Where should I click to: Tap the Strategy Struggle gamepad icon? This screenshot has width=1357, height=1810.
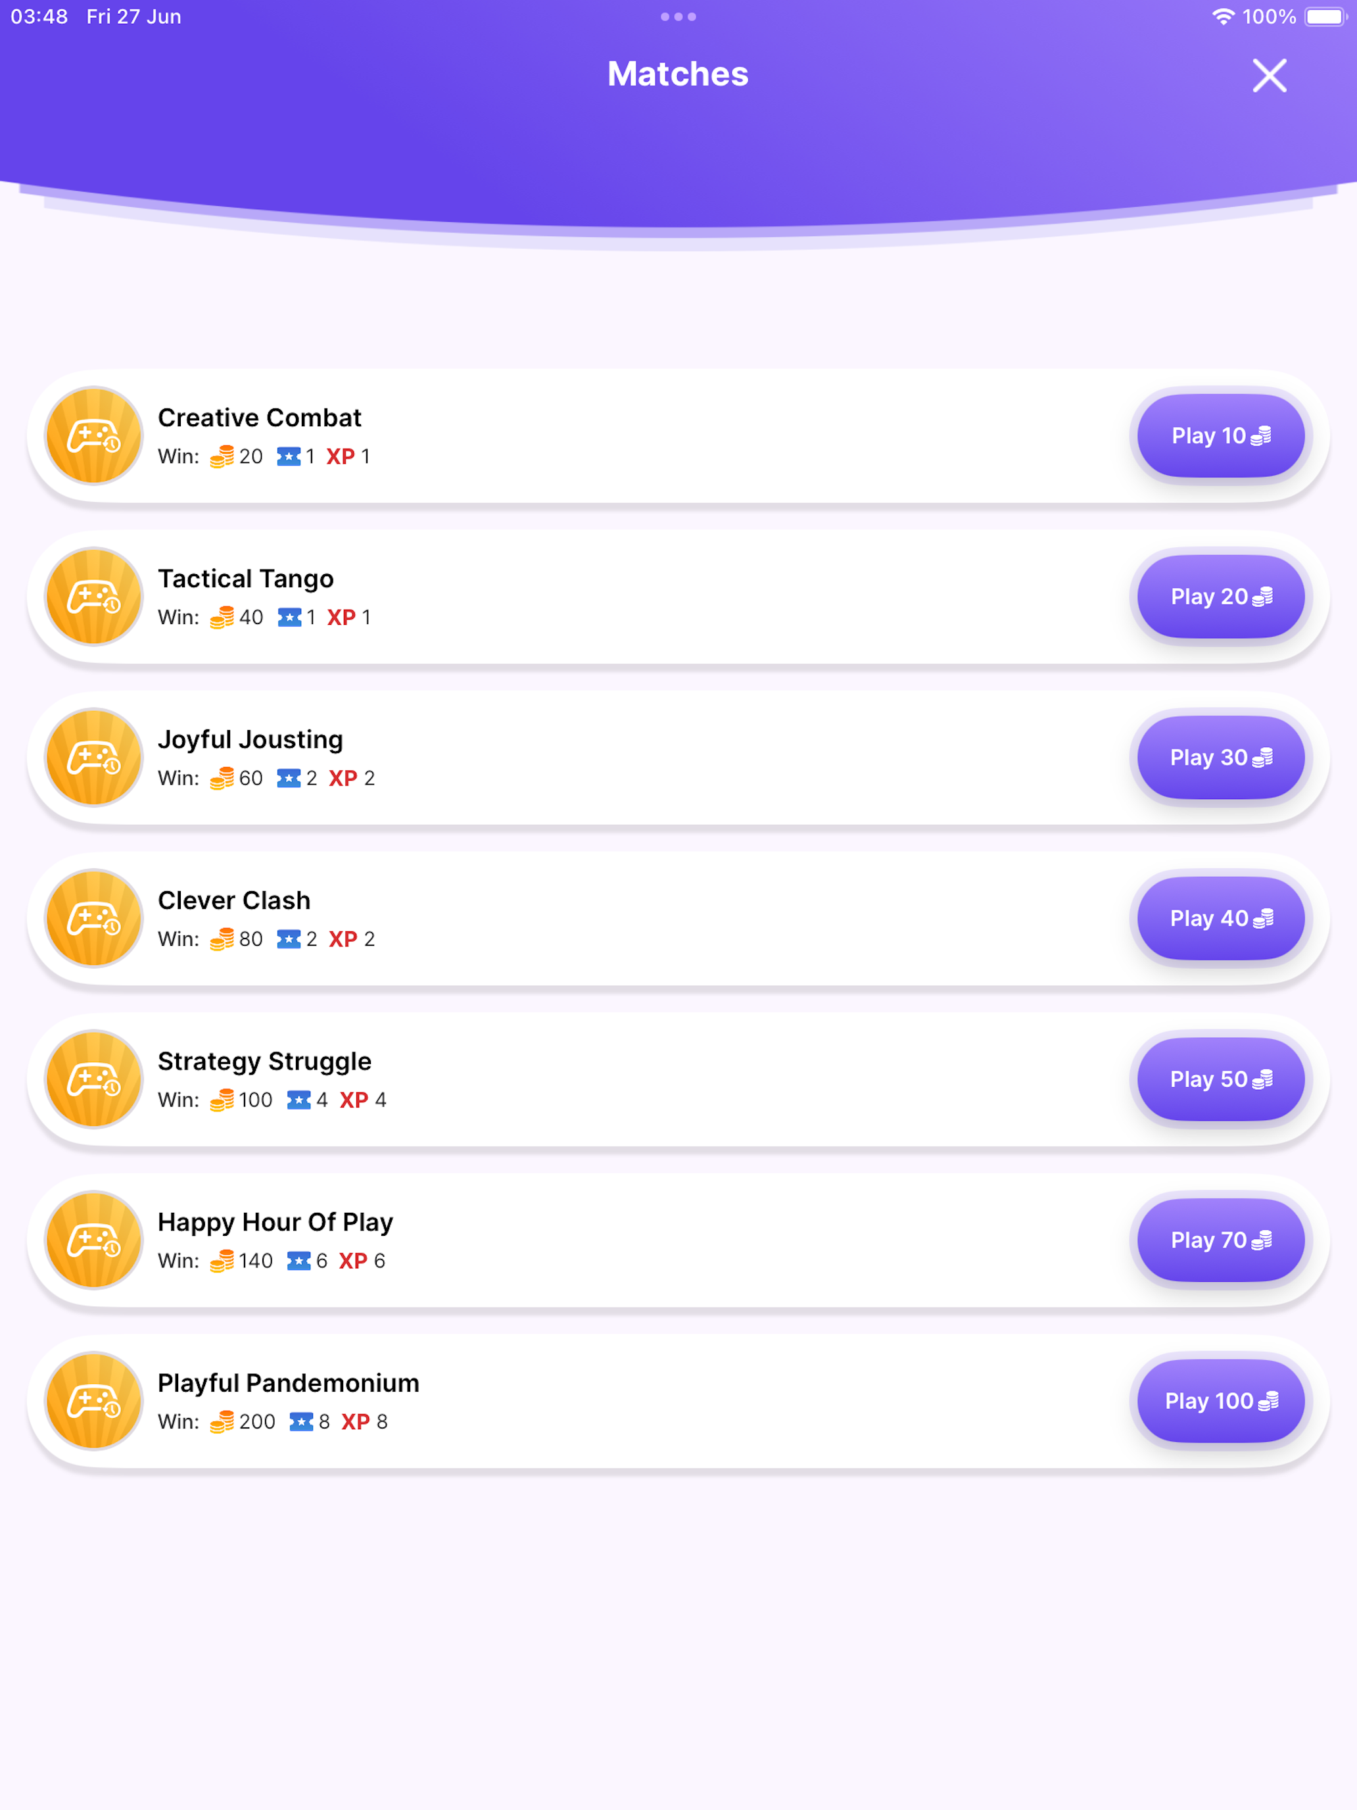click(x=94, y=1079)
